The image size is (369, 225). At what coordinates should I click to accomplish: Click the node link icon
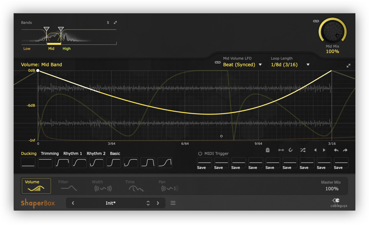[x=281, y=150]
